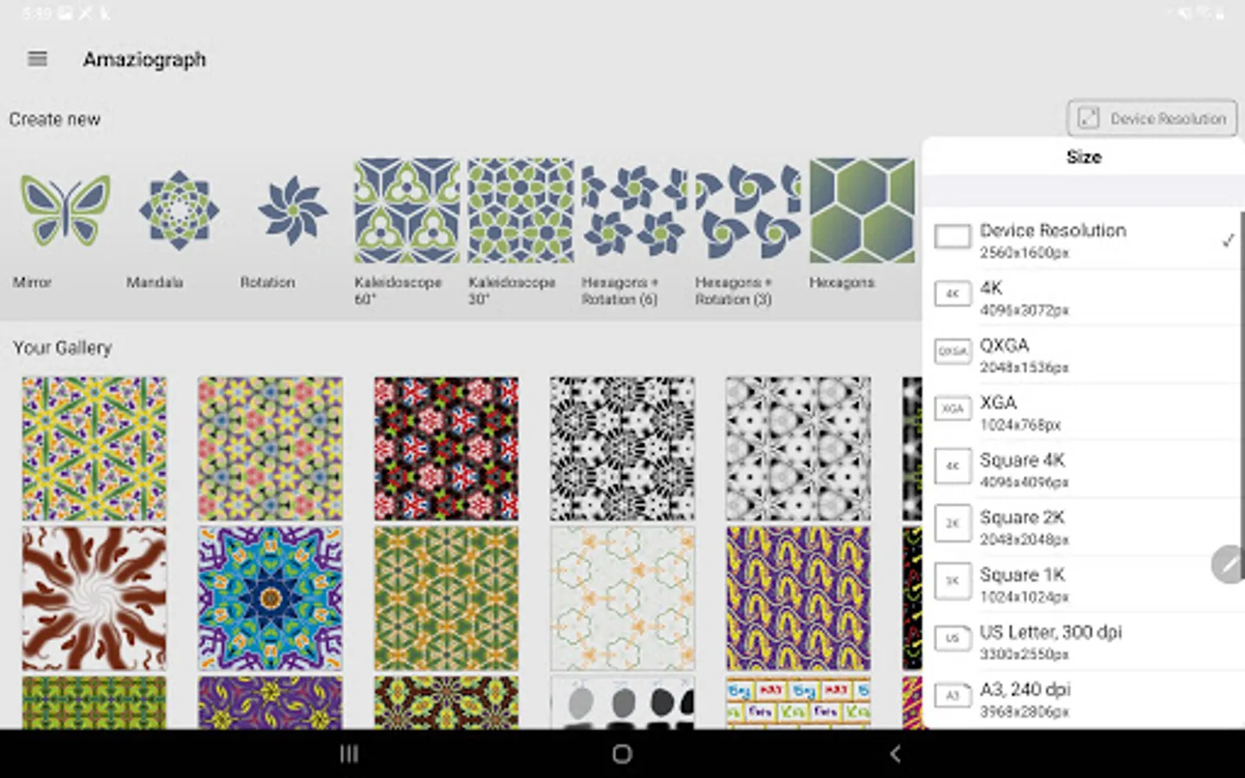
Task: Choose Hexagons + Rotation (6) pattern
Action: [634, 211]
